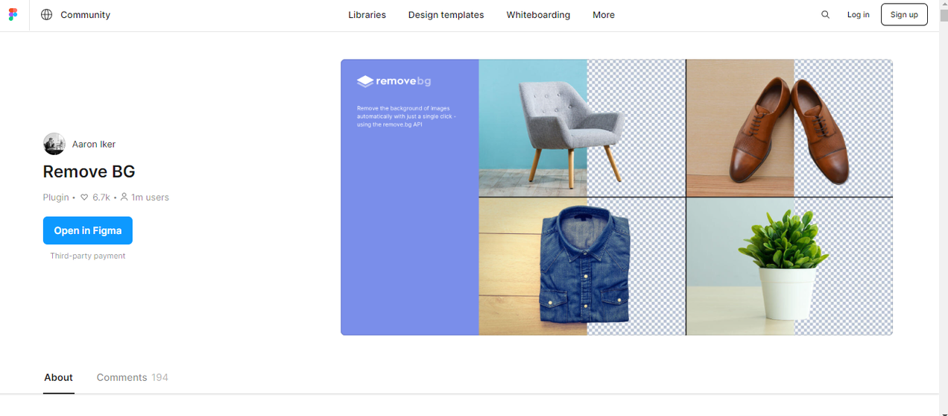
Task: Open Aaron Iker author link
Action: 94,144
